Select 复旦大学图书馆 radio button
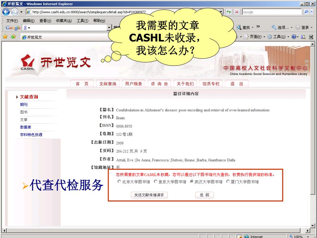Screen dimensions: 317x238 155,182
